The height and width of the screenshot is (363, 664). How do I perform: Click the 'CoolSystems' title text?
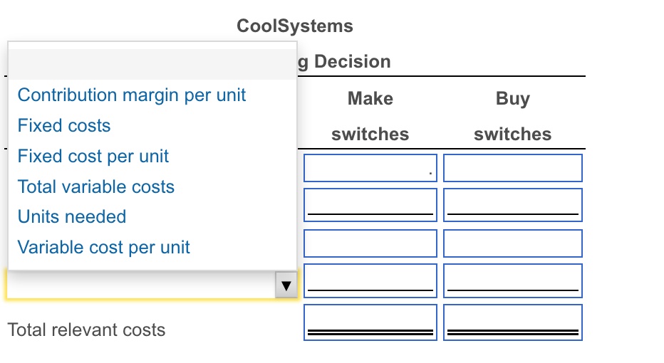pyautogui.click(x=295, y=26)
